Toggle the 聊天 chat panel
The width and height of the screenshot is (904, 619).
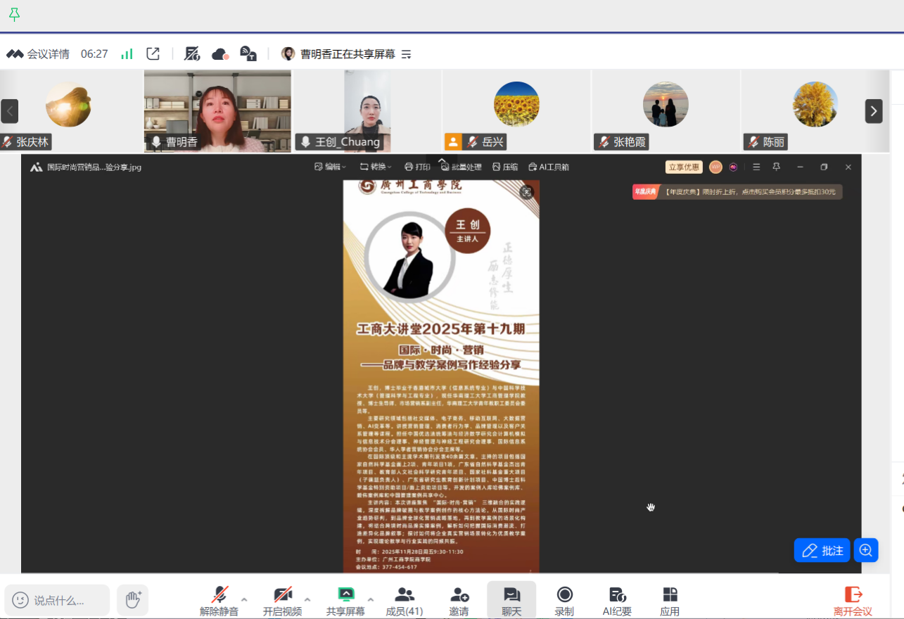coord(511,600)
